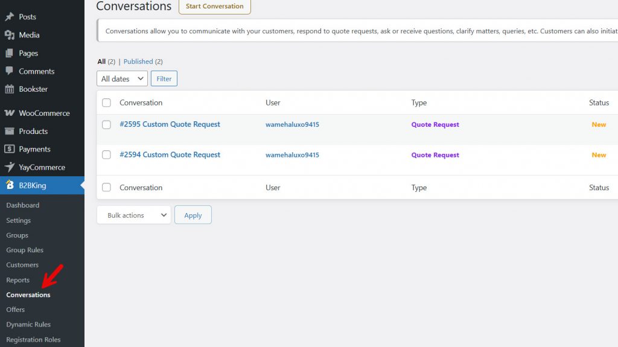Screen dimensions: 618x347
Task: Select Conversations submenu item
Action: point(28,294)
